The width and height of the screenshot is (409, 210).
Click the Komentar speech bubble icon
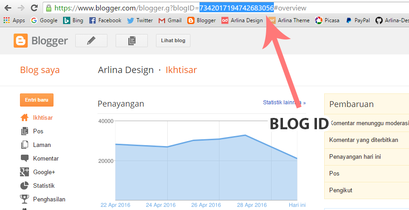[x=24, y=158]
